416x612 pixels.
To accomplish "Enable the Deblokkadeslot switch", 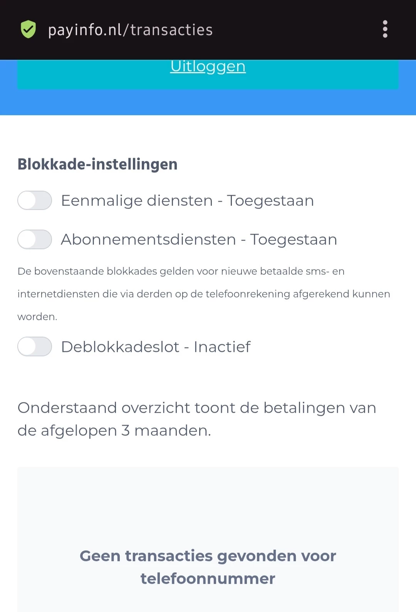I will tap(35, 346).
